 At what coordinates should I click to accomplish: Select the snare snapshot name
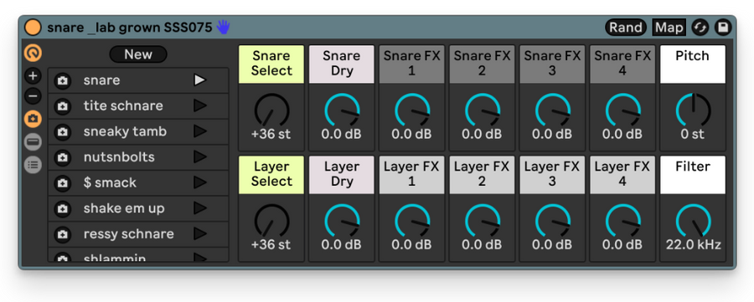[x=101, y=80]
